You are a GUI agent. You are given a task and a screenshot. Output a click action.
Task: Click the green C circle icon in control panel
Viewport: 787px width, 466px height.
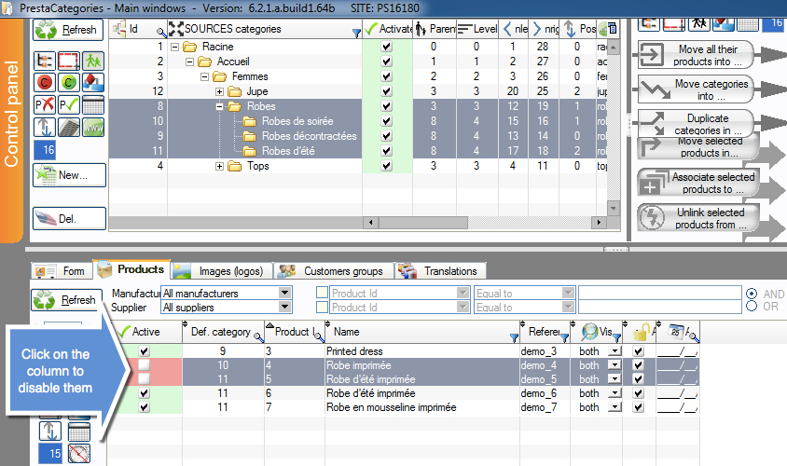[x=68, y=83]
